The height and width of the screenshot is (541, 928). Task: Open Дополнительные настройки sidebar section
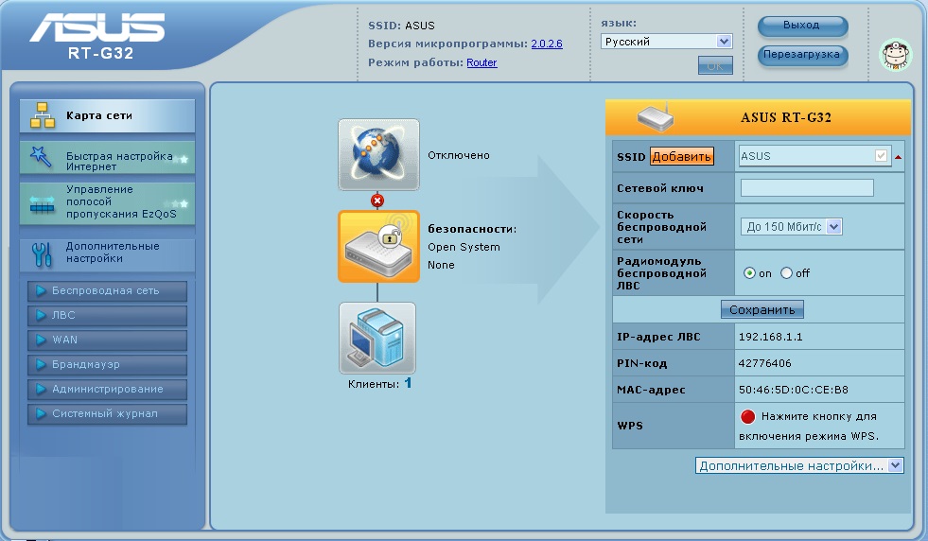107,253
